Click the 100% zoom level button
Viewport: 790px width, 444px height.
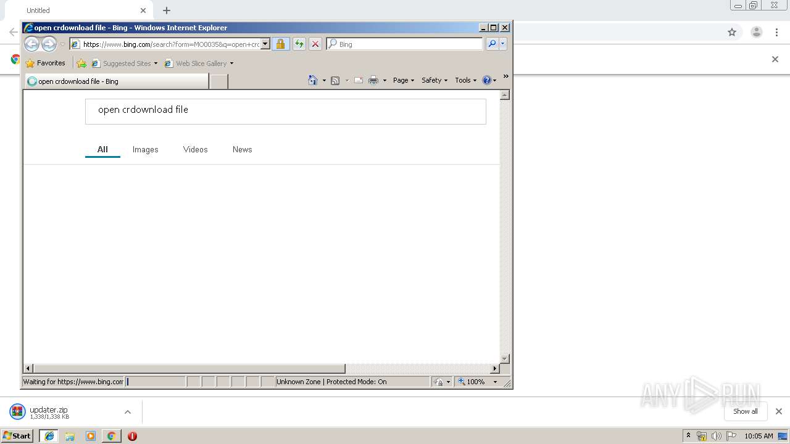(x=472, y=382)
